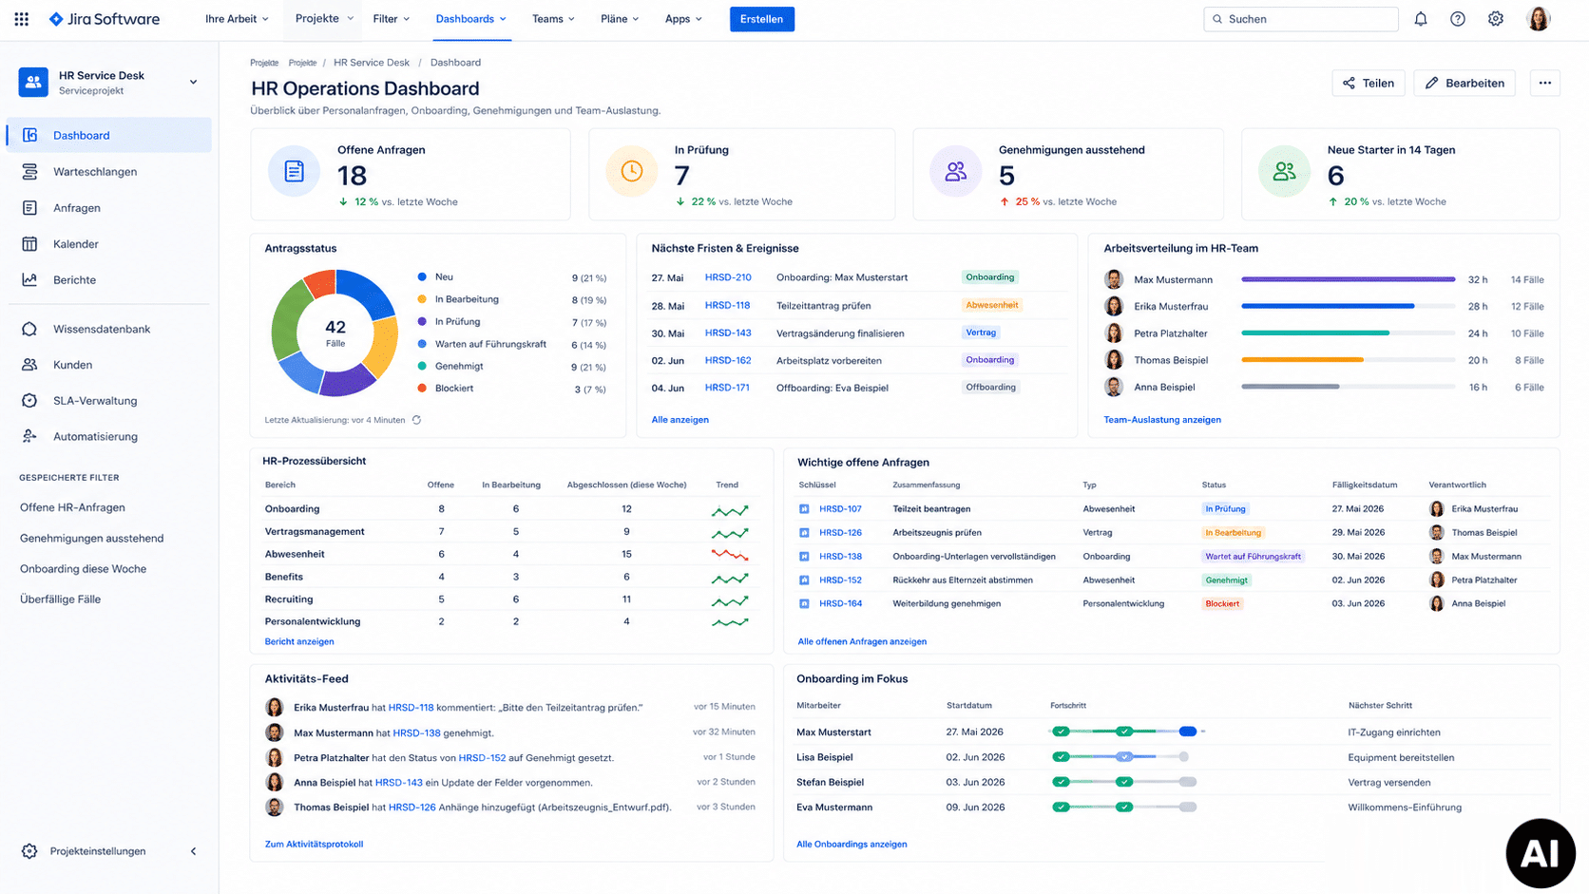Open the notifications bell

[1421, 19]
